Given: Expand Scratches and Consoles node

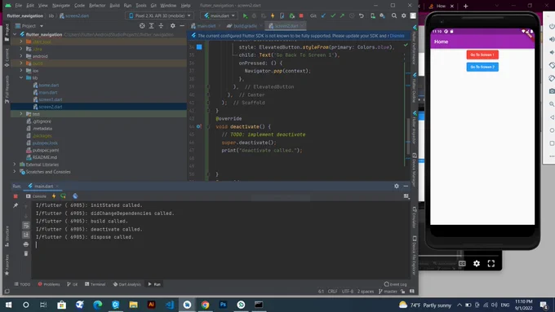Looking at the screenshot, I should tap(15, 172).
